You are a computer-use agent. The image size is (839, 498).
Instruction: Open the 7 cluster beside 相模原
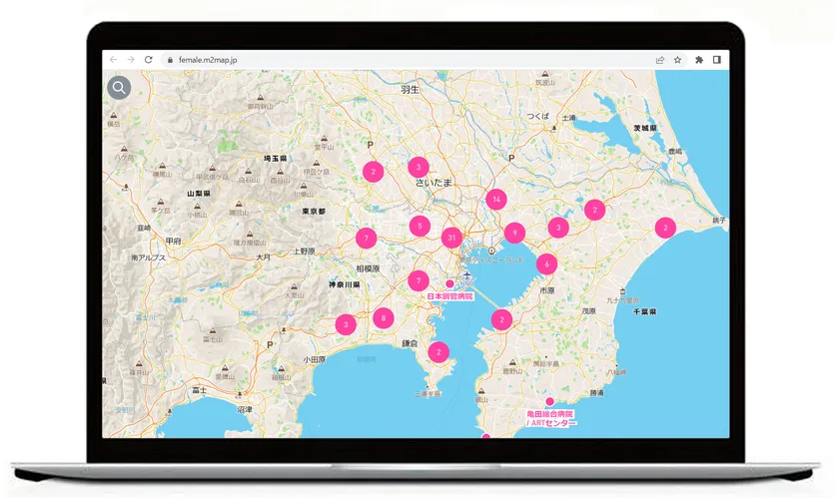pyautogui.click(x=366, y=239)
